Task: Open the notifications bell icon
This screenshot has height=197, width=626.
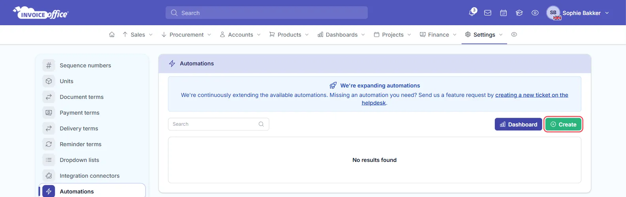Action: 472,13
